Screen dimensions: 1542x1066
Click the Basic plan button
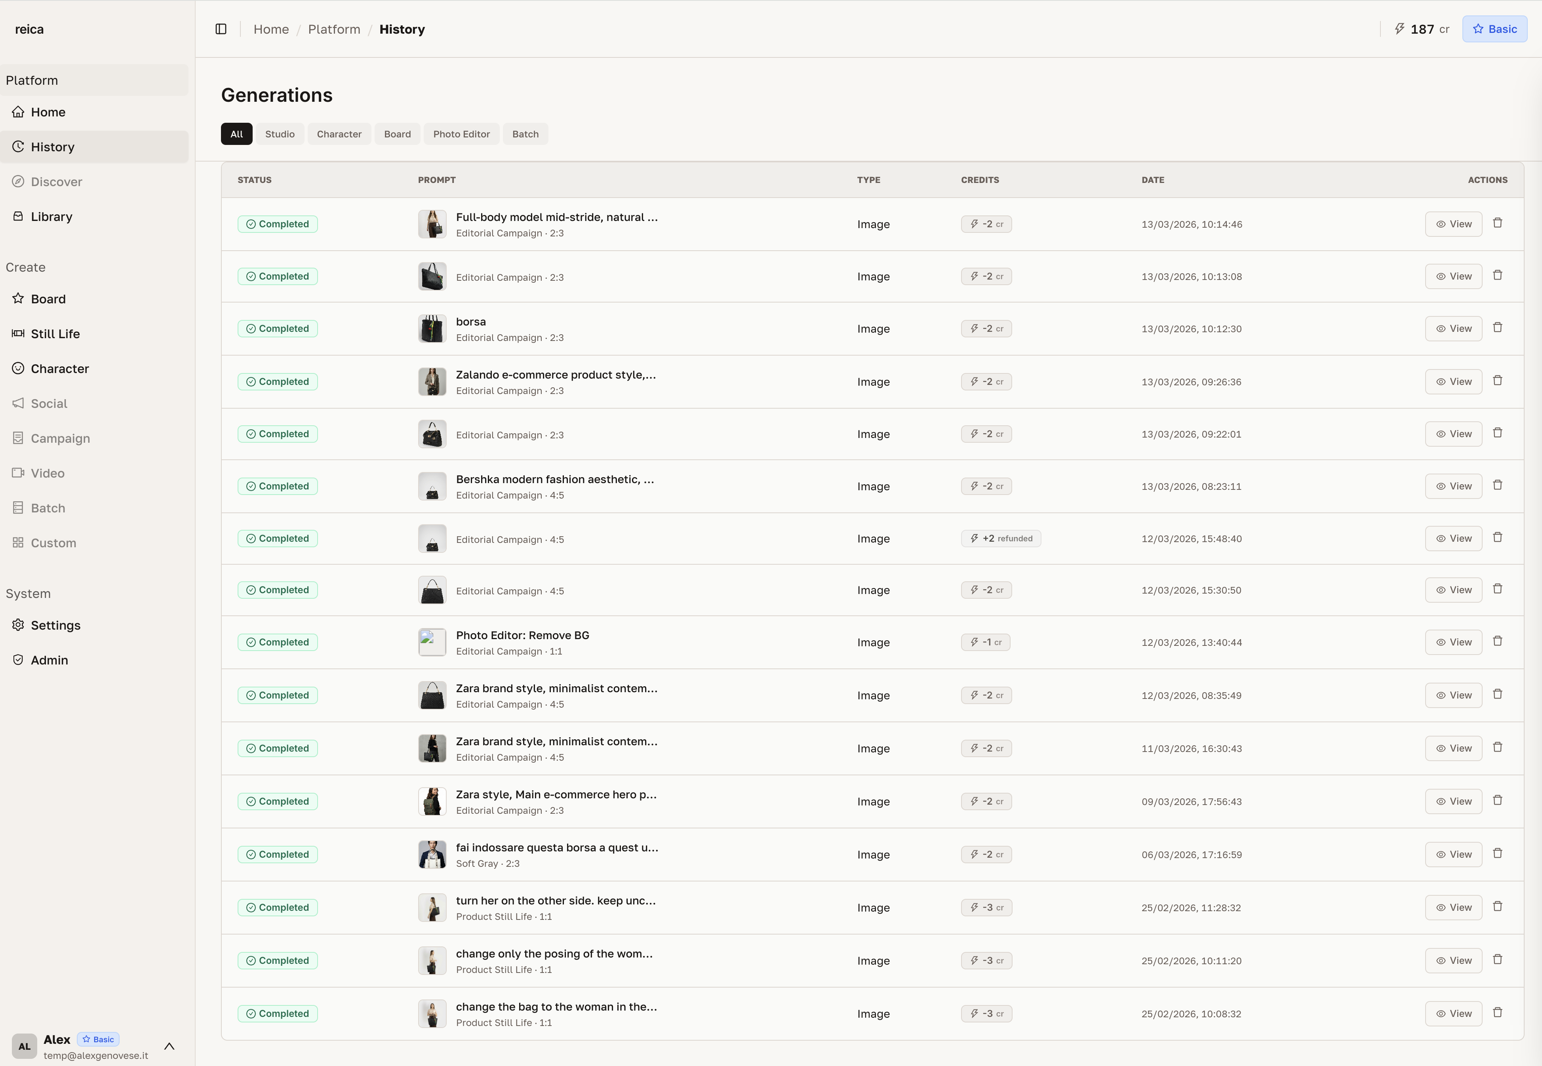(1494, 29)
